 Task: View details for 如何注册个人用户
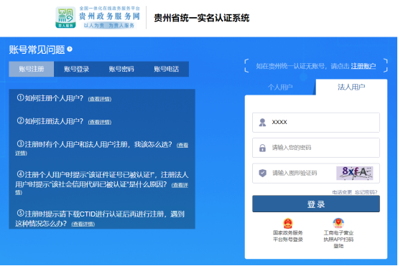tap(100, 99)
